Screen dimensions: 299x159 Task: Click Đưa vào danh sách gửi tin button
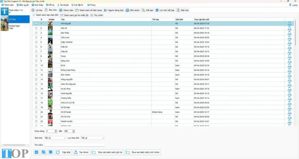click(107, 152)
